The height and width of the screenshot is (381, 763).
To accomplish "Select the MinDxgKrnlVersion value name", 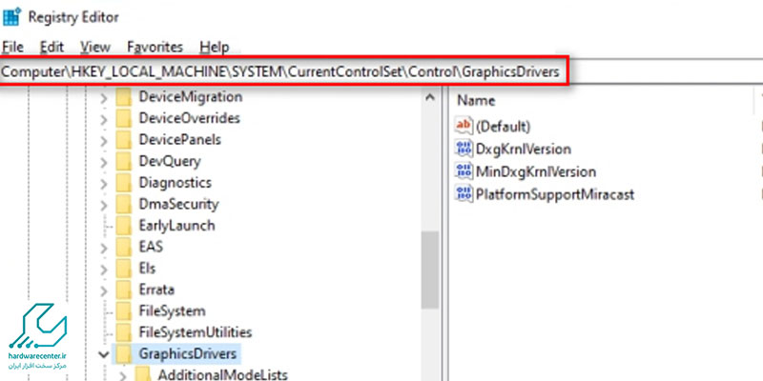I will click(x=536, y=172).
